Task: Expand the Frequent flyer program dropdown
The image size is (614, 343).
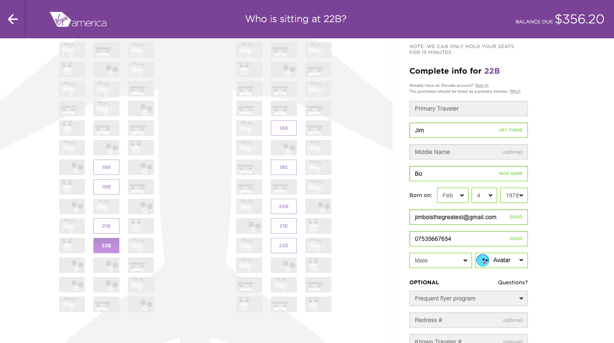Action: click(x=468, y=298)
